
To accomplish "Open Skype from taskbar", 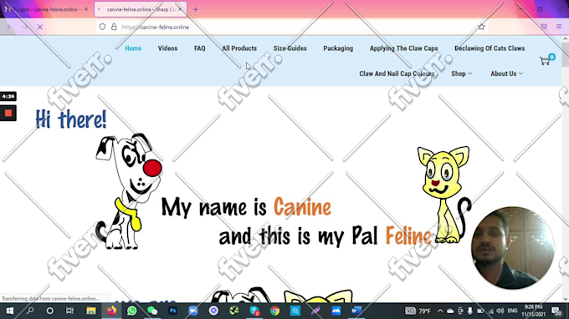I will click(x=254, y=311).
